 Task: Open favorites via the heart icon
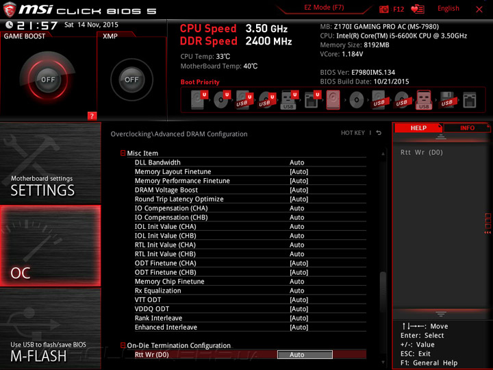point(418,10)
